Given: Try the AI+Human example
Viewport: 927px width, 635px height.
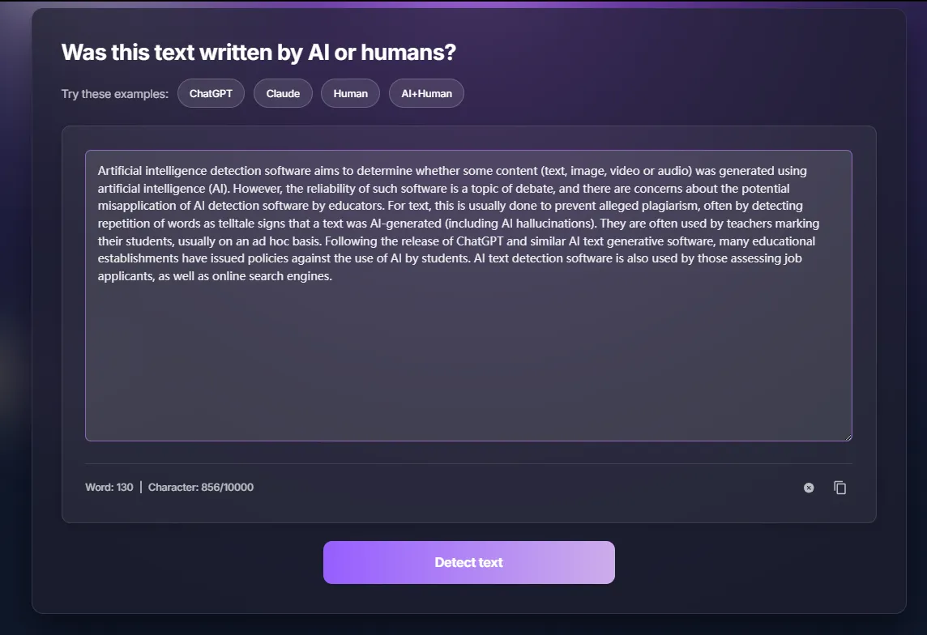Looking at the screenshot, I should tap(426, 93).
